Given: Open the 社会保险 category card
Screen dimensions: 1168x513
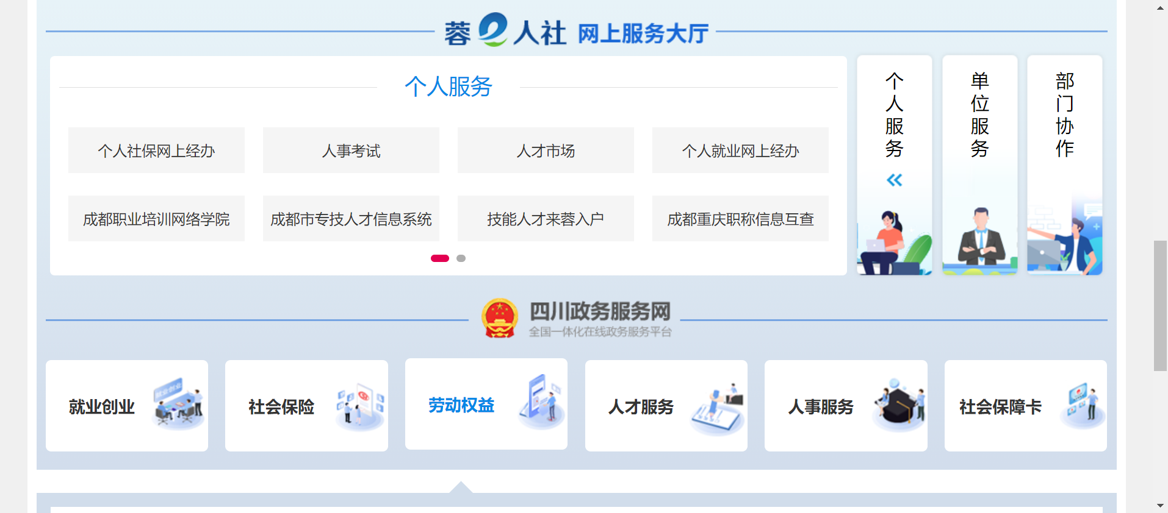Looking at the screenshot, I should click(x=306, y=406).
